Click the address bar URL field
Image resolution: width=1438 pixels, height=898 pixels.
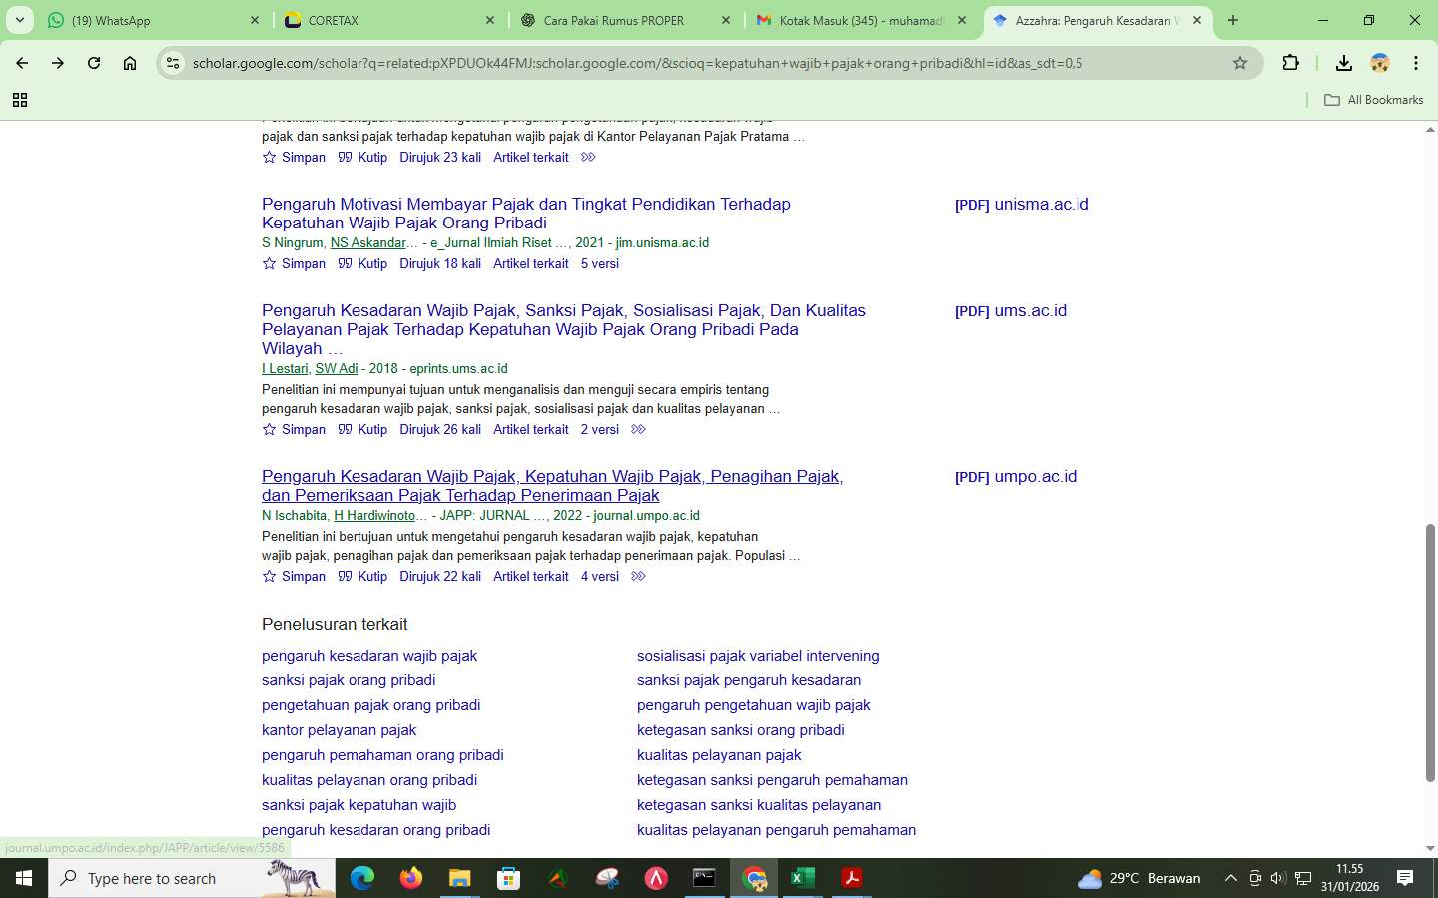(599, 62)
